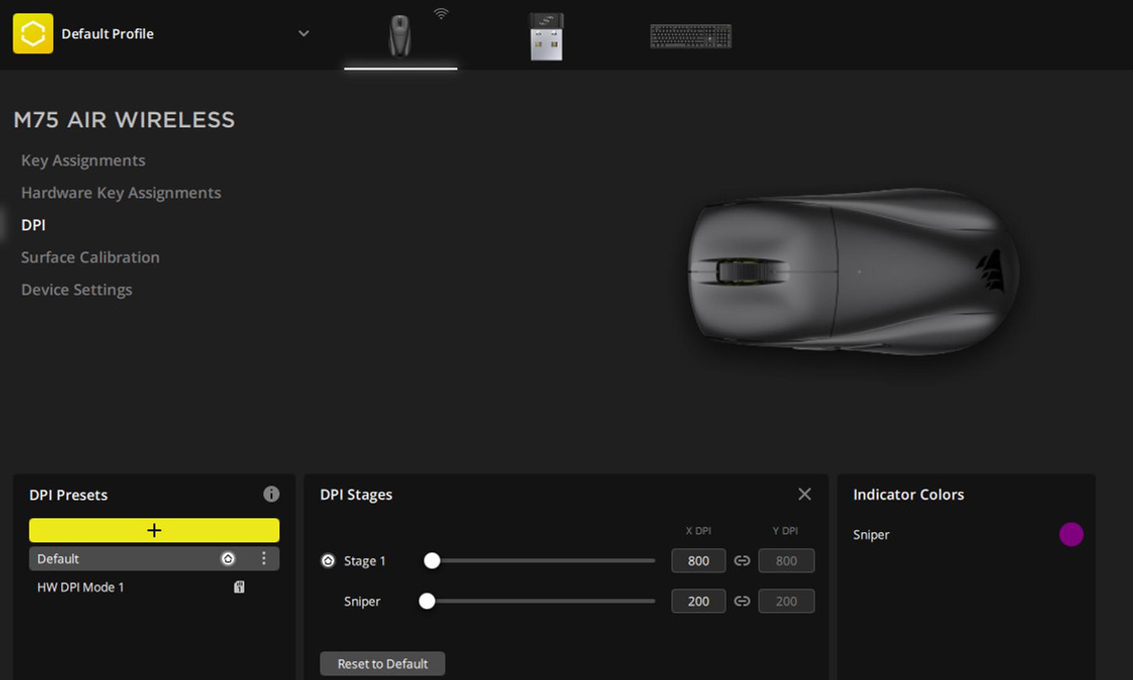The image size is (1133, 680).
Task: Click the M75 mouse preview image
Action: pyautogui.click(x=853, y=271)
